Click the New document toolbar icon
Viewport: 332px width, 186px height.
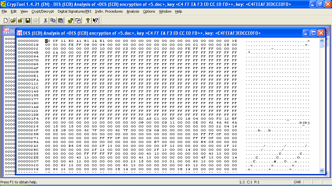coord(6,20)
